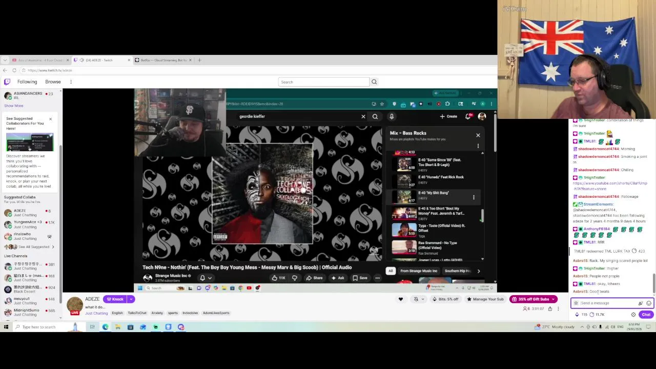Click the dislike thumbs-down on YouTube video
Image resolution: width=656 pixels, height=369 pixels.
(x=295, y=278)
